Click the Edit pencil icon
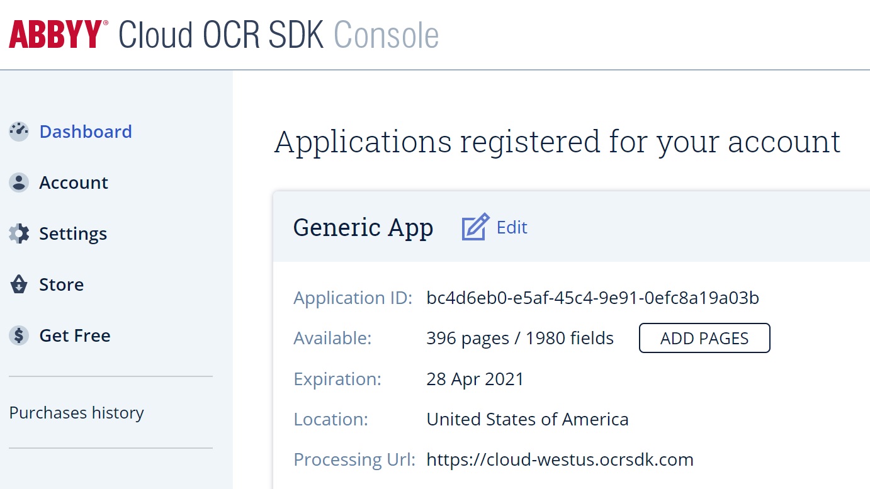870x489 pixels. 475,227
